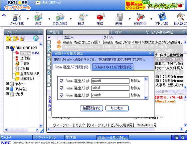
Task: Sort by 差出人 column header
Action: (x=82, y=37)
